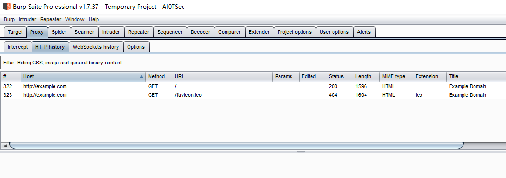Open the Window menu
506x178 pixels.
pos(75,20)
